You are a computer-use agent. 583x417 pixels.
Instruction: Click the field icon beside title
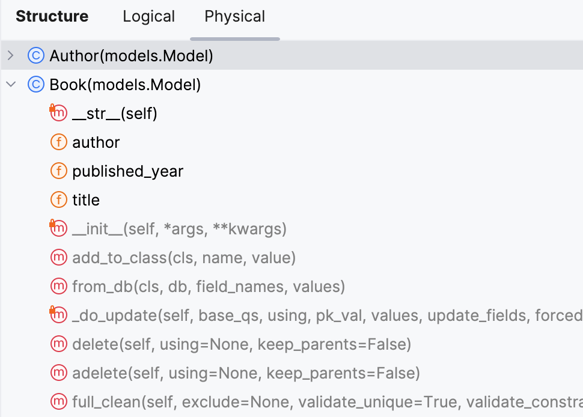[x=58, y=199]
